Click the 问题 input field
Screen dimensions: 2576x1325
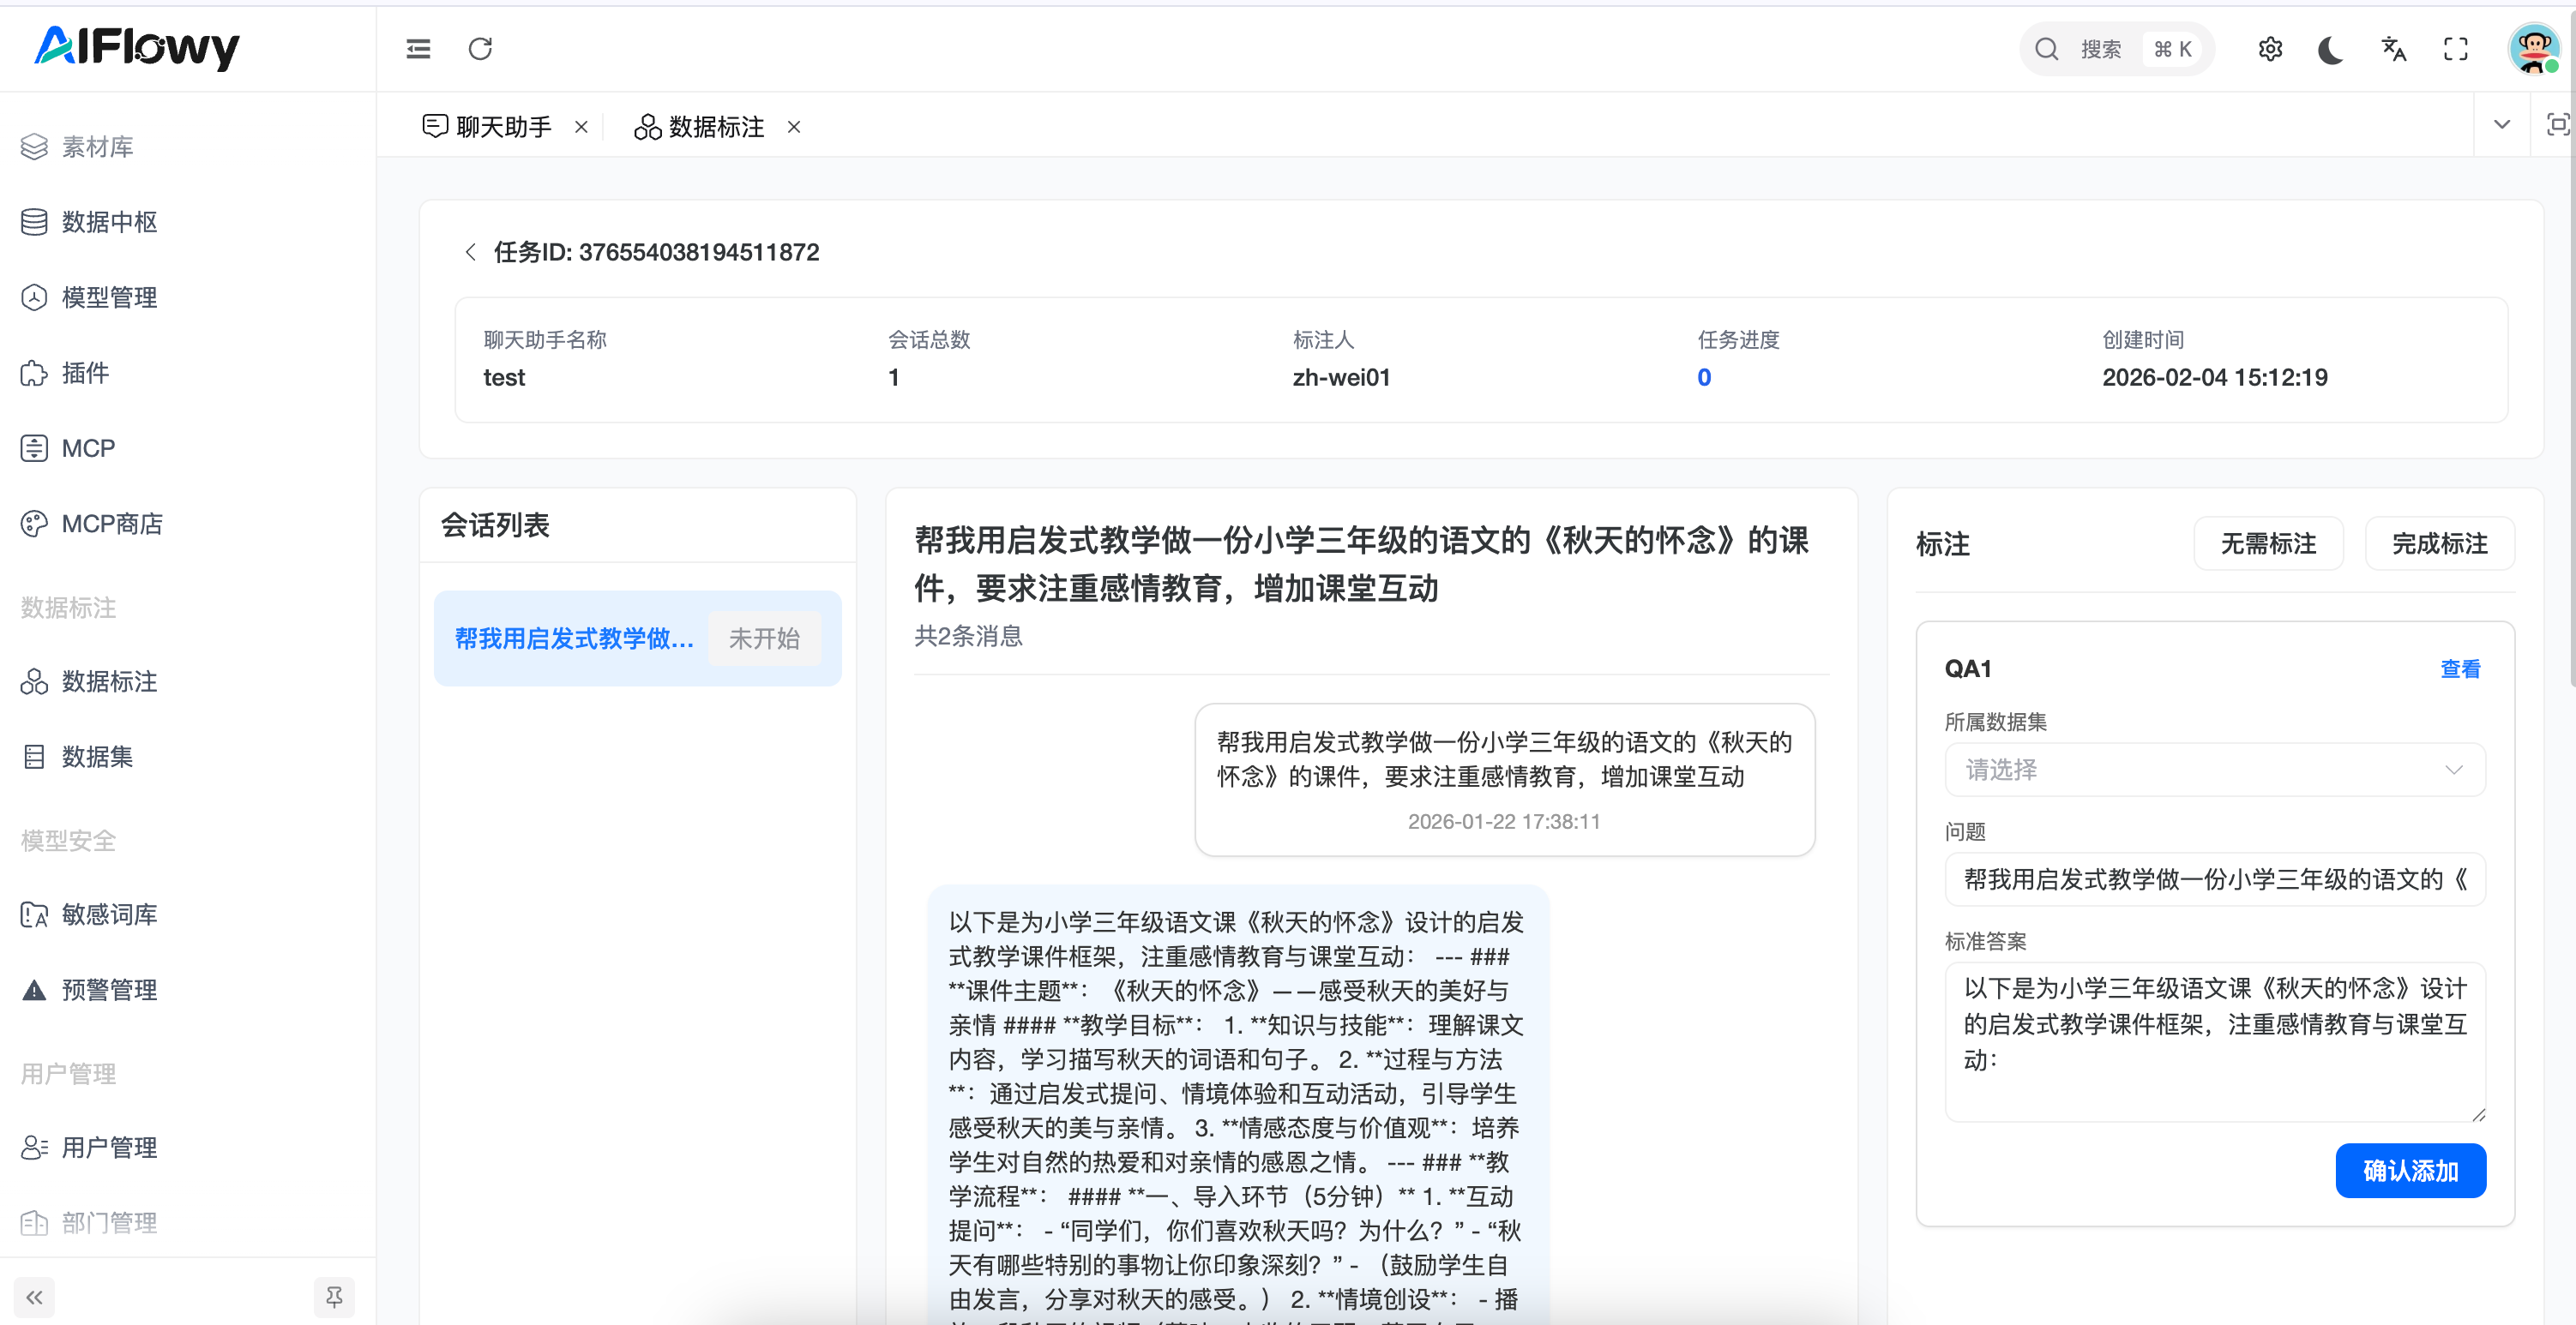coord(2214,879)
